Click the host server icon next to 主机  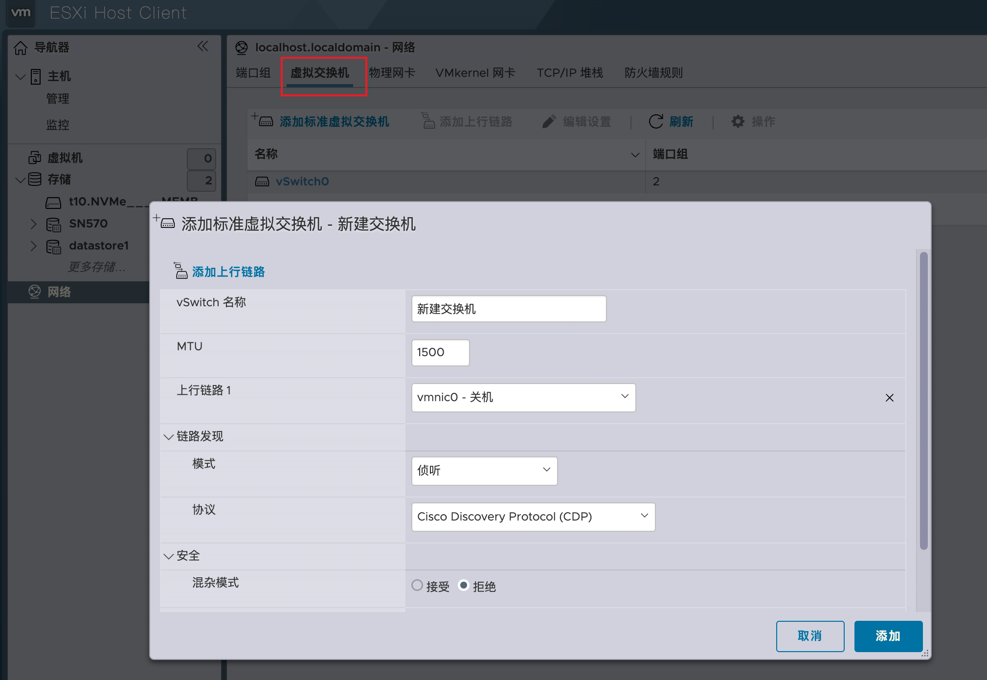36,76
